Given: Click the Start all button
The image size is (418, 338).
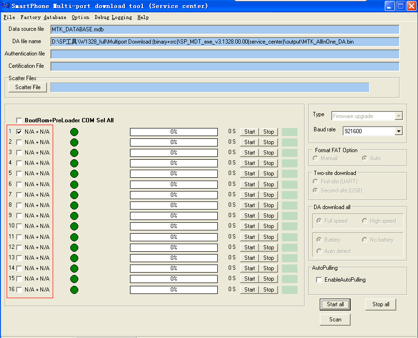Looking at the screenshot, I should [335, 304].
